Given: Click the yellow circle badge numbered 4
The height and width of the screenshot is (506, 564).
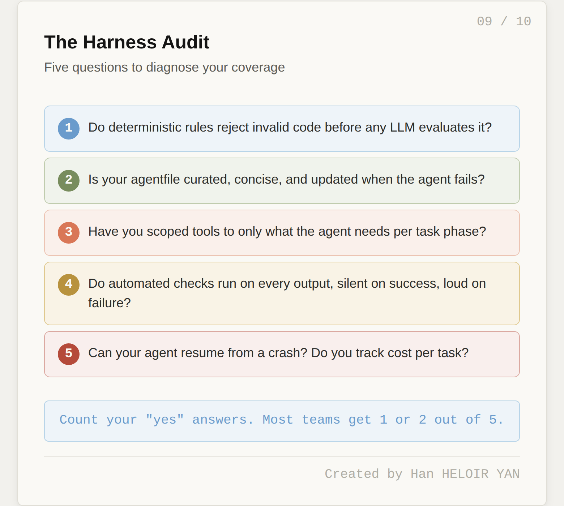Looking at the screenshot, I should point(68,285).
